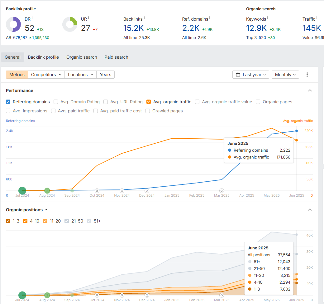324x304 pixels.
Task: Click the Keywords info icon
Action: point(268,18)
